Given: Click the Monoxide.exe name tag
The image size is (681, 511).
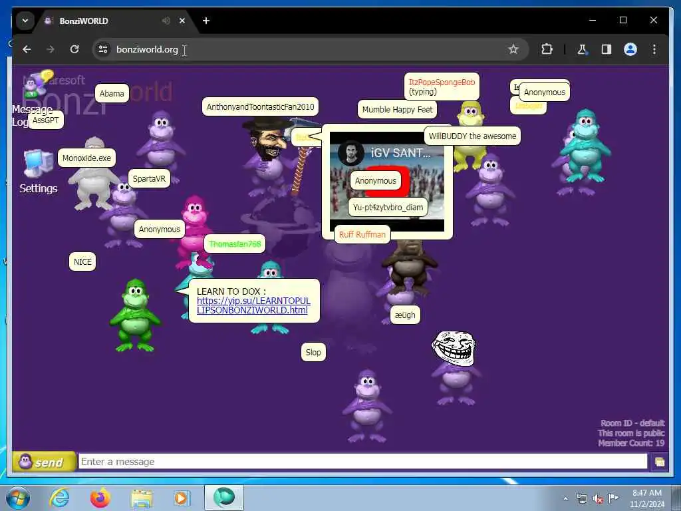Looking at the screenshot, I should pos(86,158).
